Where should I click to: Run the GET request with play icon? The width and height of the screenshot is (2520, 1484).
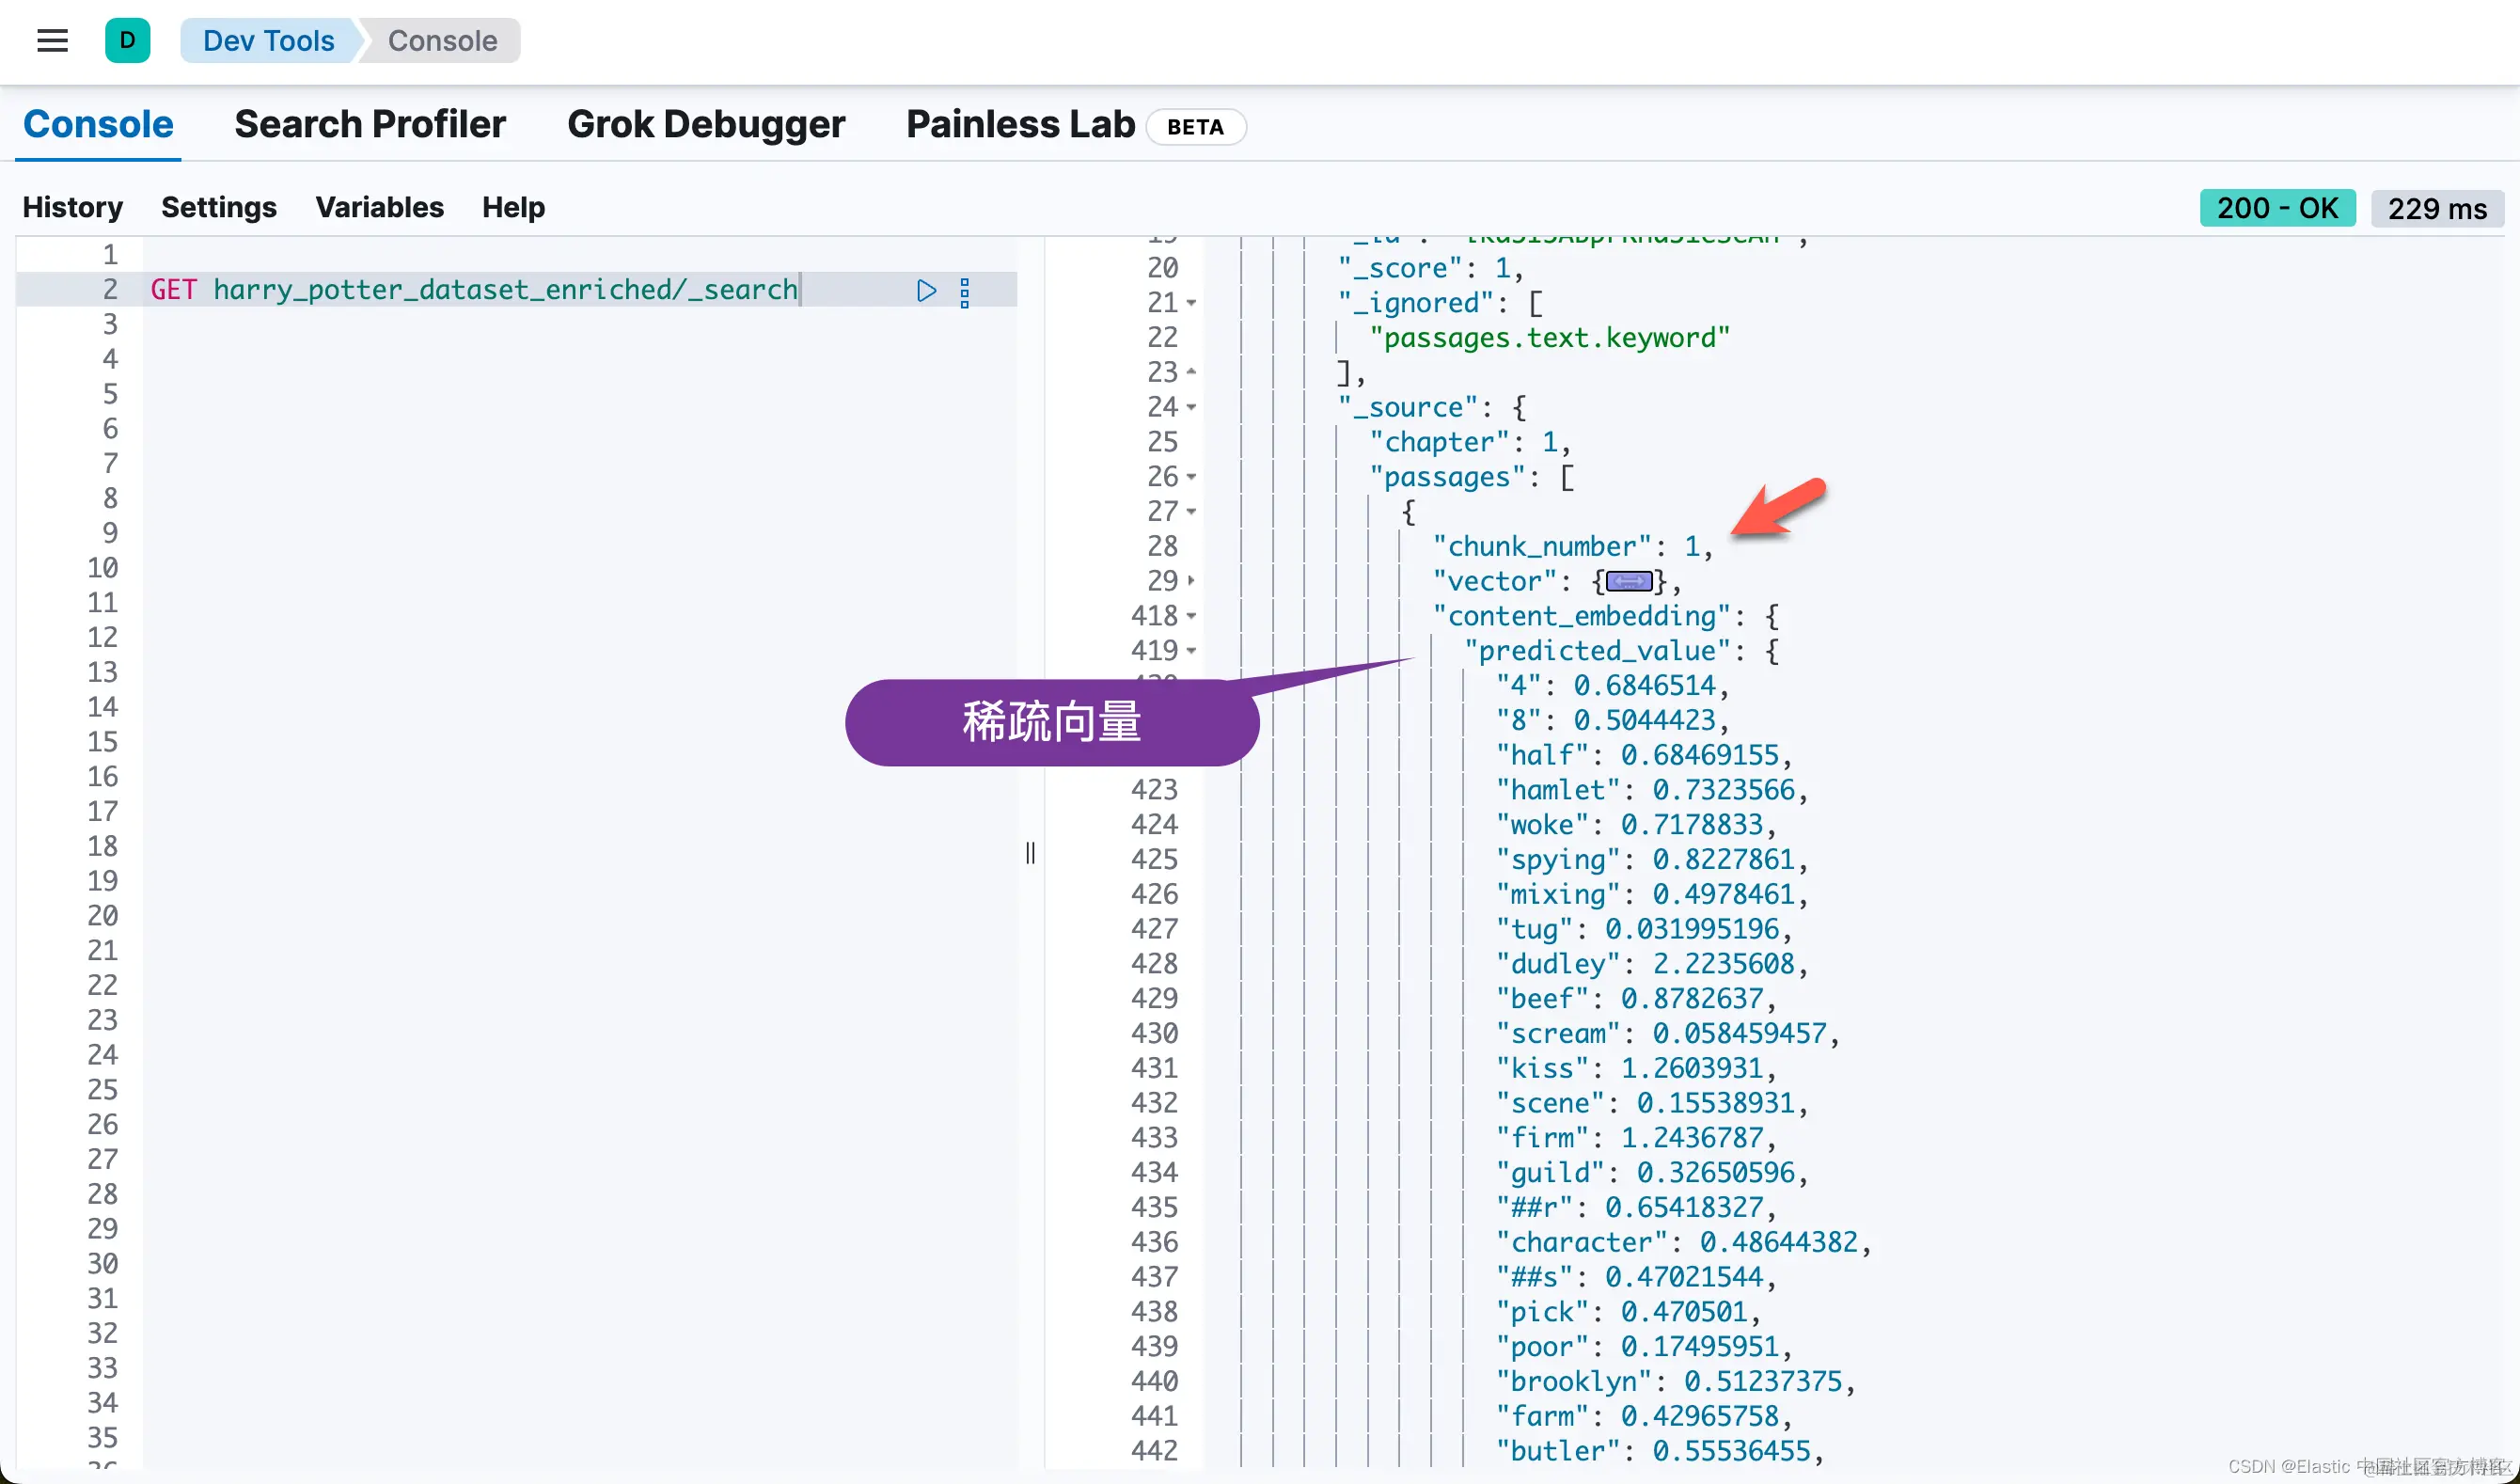926,291
